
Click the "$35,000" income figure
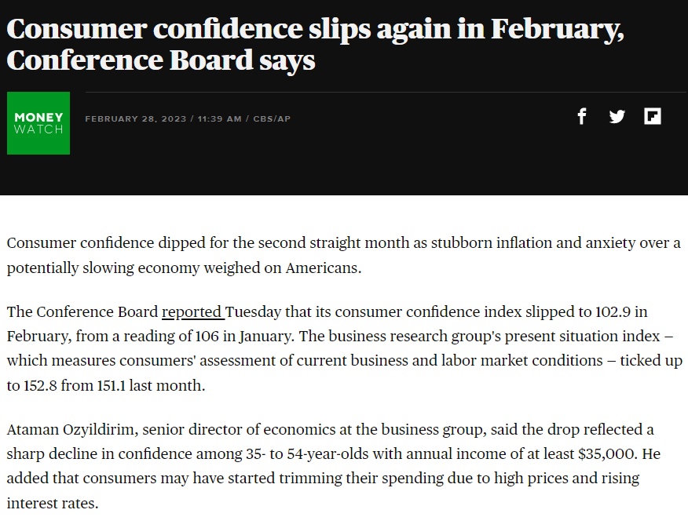(608, 454)
